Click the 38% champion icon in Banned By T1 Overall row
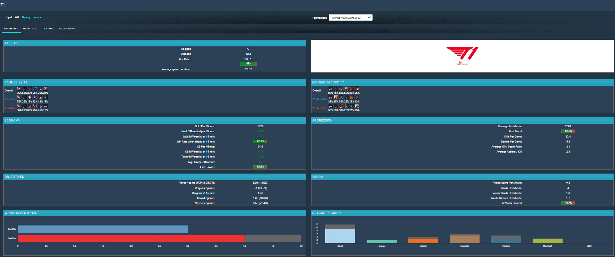 tap(30, 89)
